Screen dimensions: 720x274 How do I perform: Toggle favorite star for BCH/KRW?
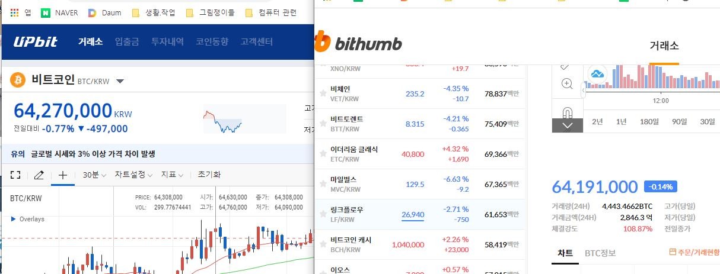[x=323, y=244]
